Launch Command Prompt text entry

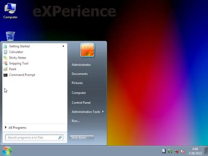22,75
